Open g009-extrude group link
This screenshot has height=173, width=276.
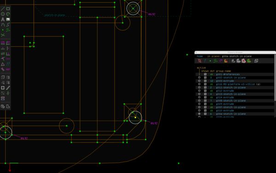coord(225,104)
